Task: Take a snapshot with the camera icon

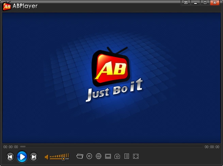Action: (x=117, y=156)
